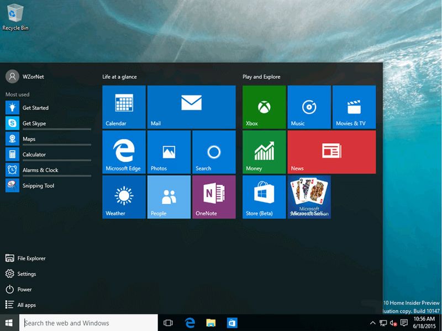442x331 pixels.
Task: Open the Photos tile
Action: [168, 152]
